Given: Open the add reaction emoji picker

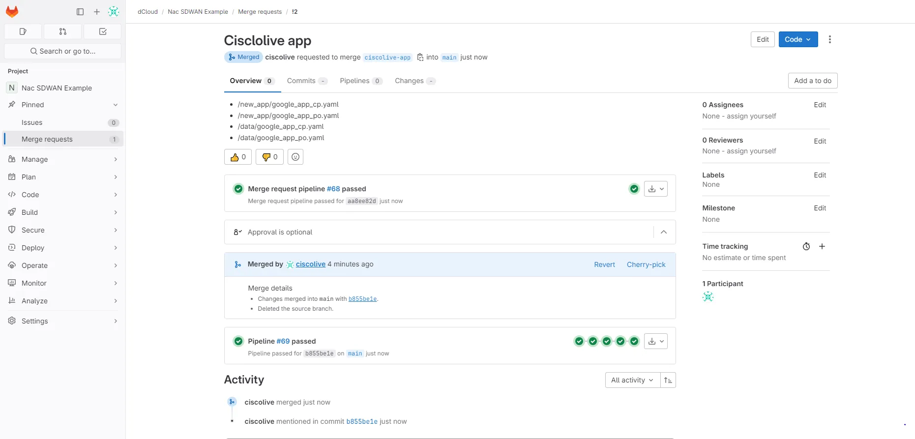Looking at the screenshot, I should [295, 157].
